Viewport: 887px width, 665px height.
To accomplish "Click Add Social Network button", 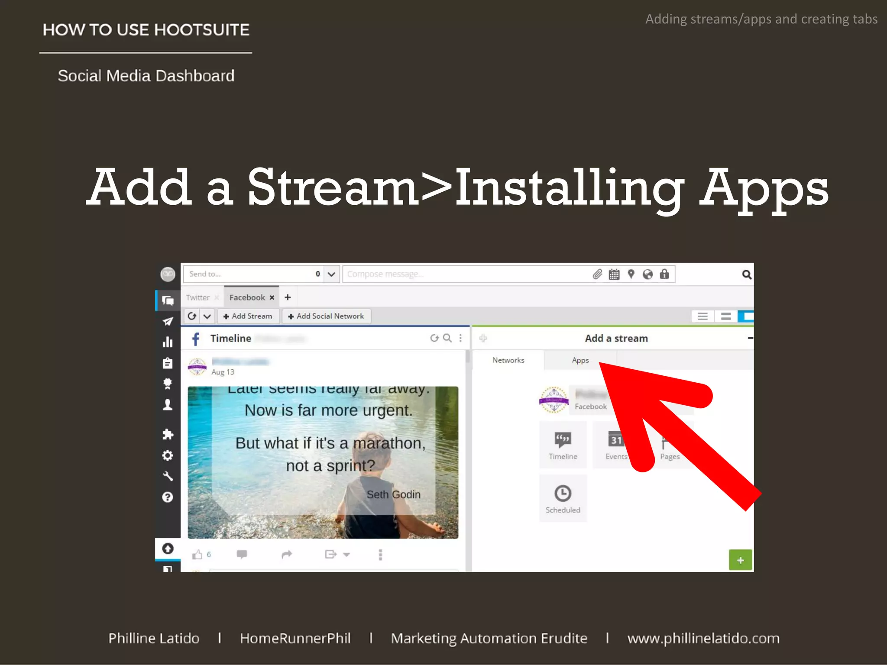I will [326, 316].
